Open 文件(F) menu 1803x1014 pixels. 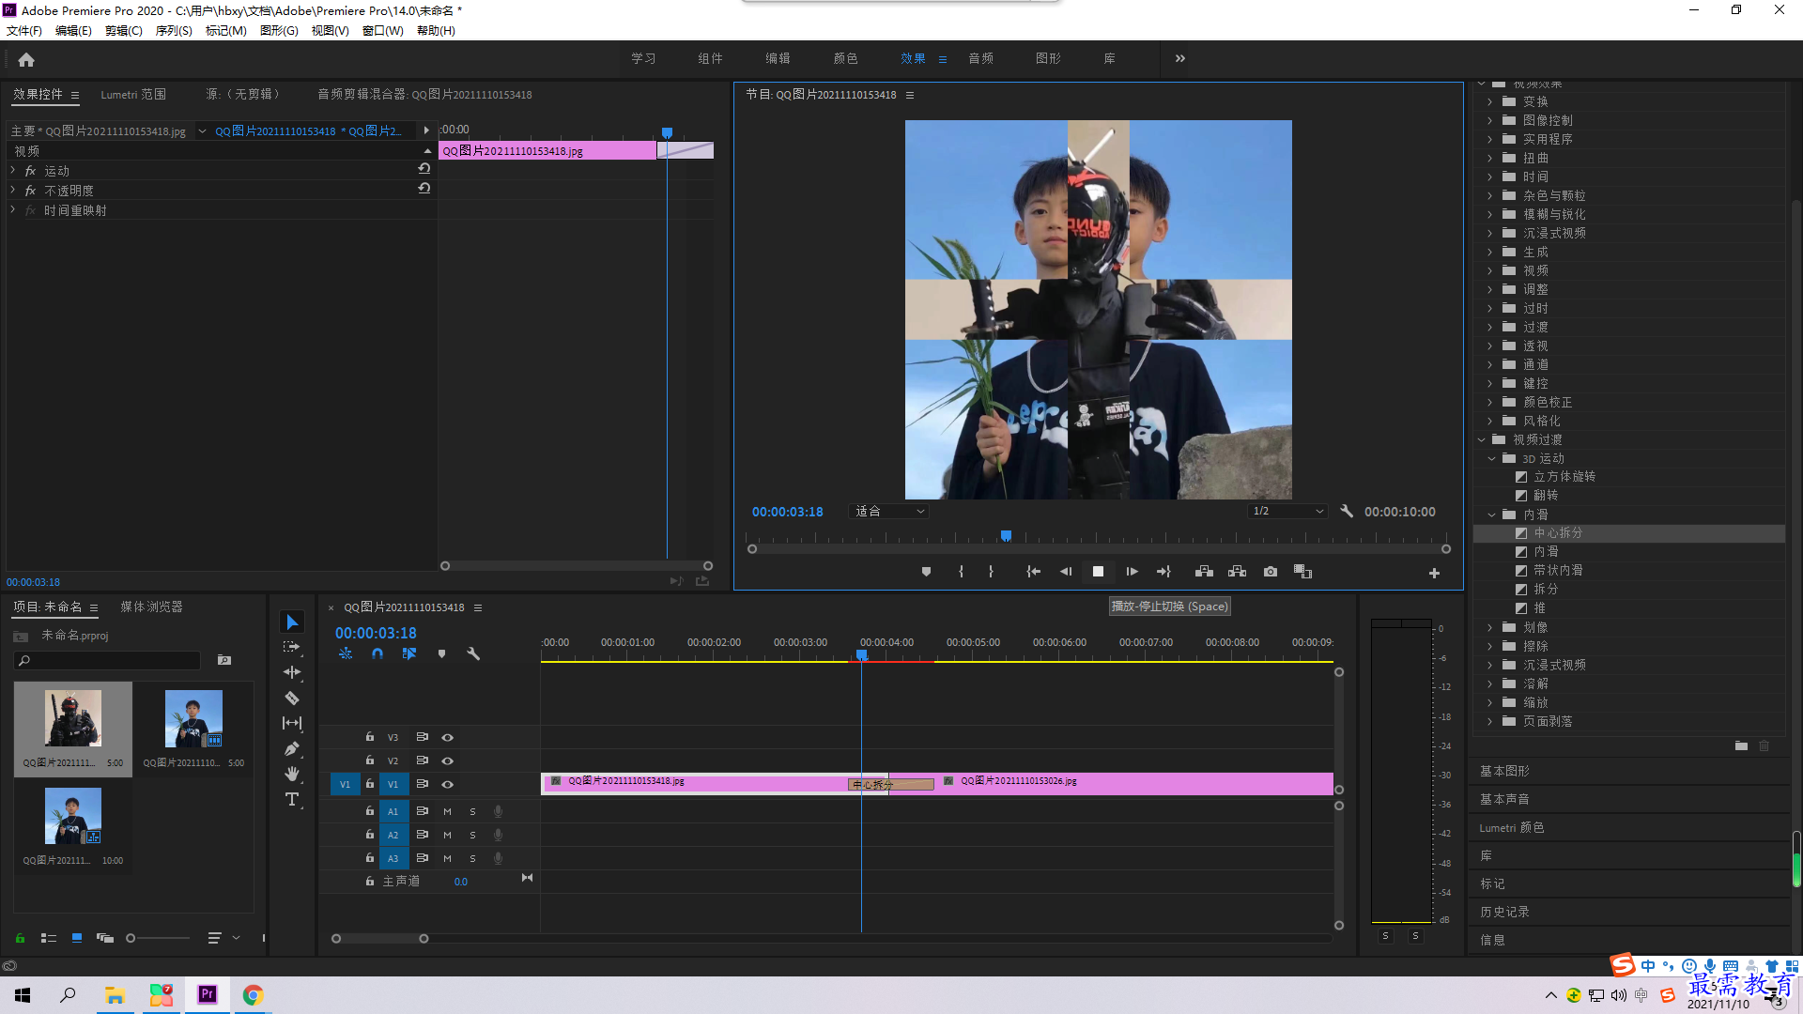pyautogui.click(x=24, y=31)
